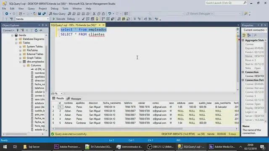Select Results to File icon

coord(128,19)
